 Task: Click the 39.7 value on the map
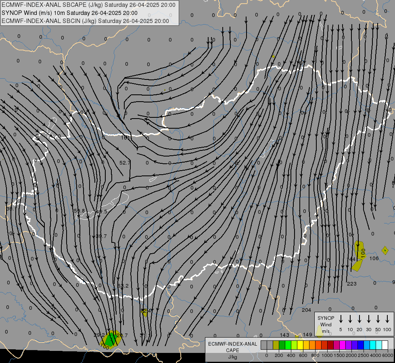click(101, 236)
